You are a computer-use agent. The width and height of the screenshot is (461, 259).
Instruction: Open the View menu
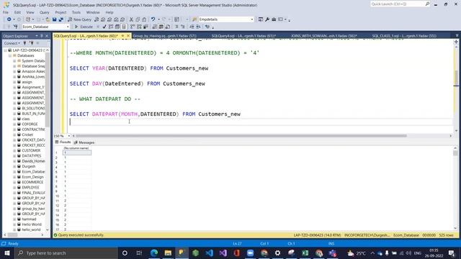(30, 12)
